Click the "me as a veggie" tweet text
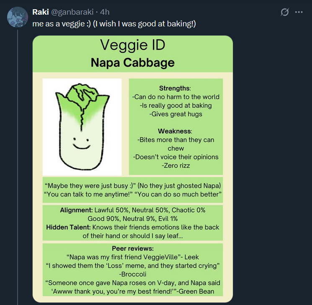Image resolution: width=312 pixels, height=305 pixels. tap(114, 24)
